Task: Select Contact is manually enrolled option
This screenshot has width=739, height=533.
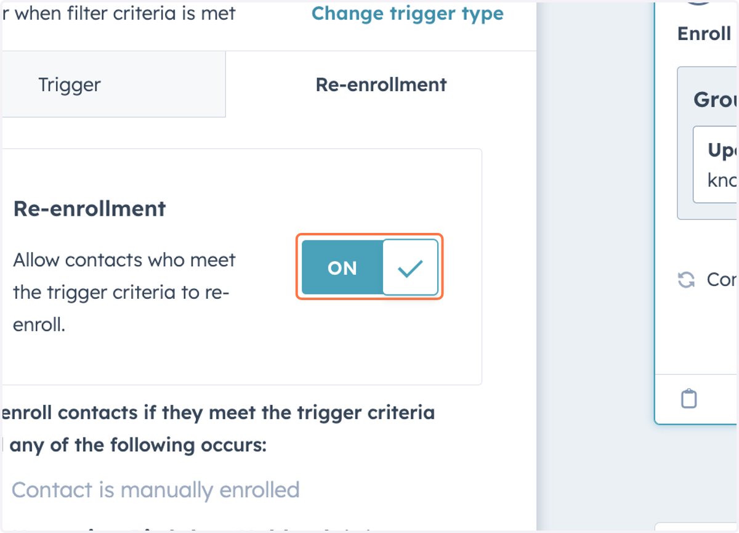Action: click(155, 490)
